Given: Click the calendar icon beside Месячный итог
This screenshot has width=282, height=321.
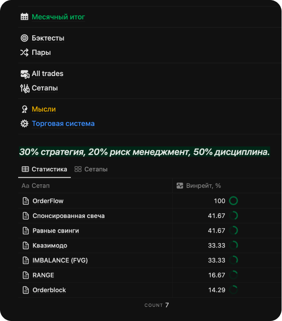Looking at the screenshot, I should click(x=24, y=17).
